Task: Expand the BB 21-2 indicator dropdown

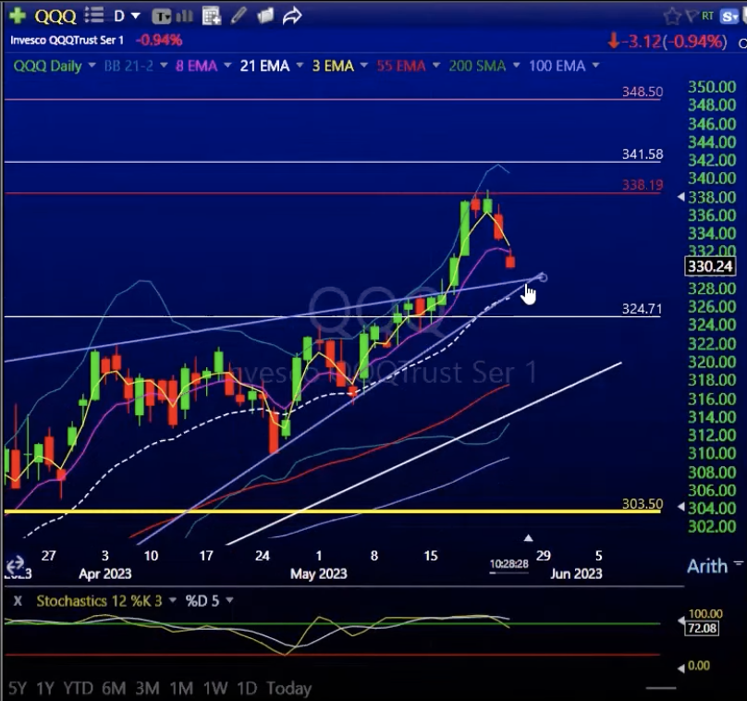Action: 164,65
